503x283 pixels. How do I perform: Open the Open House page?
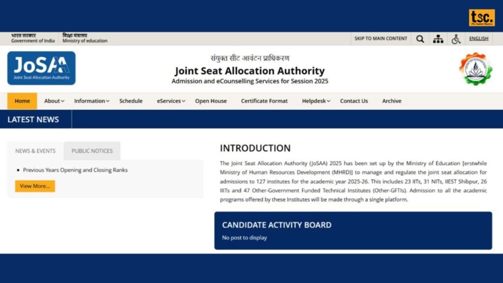tap(211, 101)
